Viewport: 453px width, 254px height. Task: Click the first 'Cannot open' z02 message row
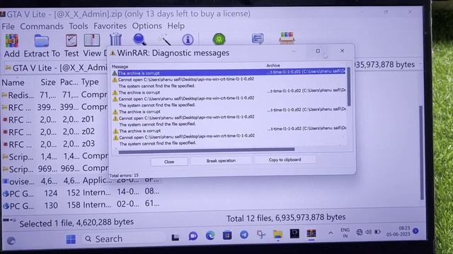tap(186, 79)
